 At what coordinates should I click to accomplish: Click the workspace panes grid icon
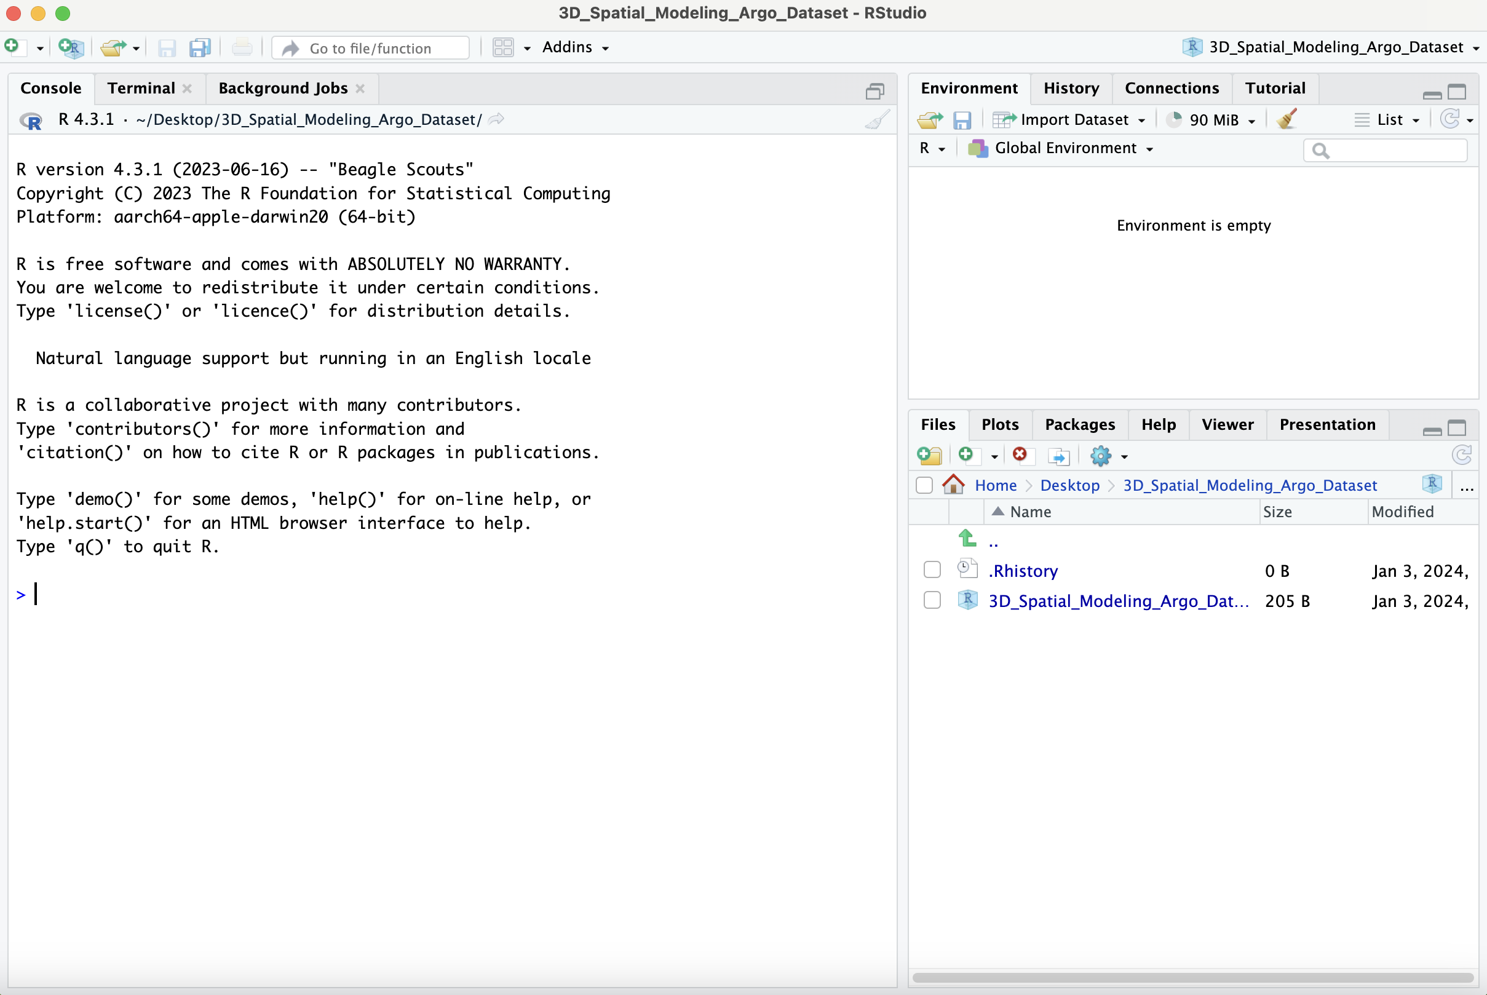click(x=503, y=47)
